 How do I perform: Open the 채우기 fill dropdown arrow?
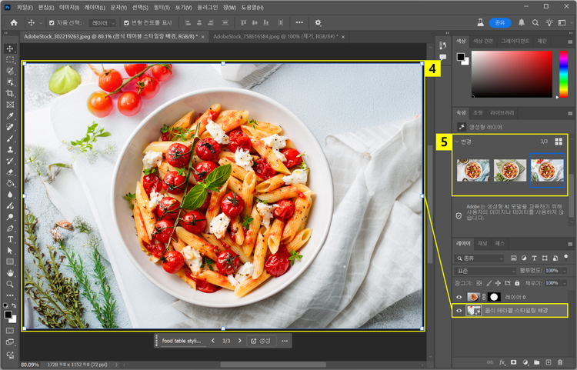point(564,283)
